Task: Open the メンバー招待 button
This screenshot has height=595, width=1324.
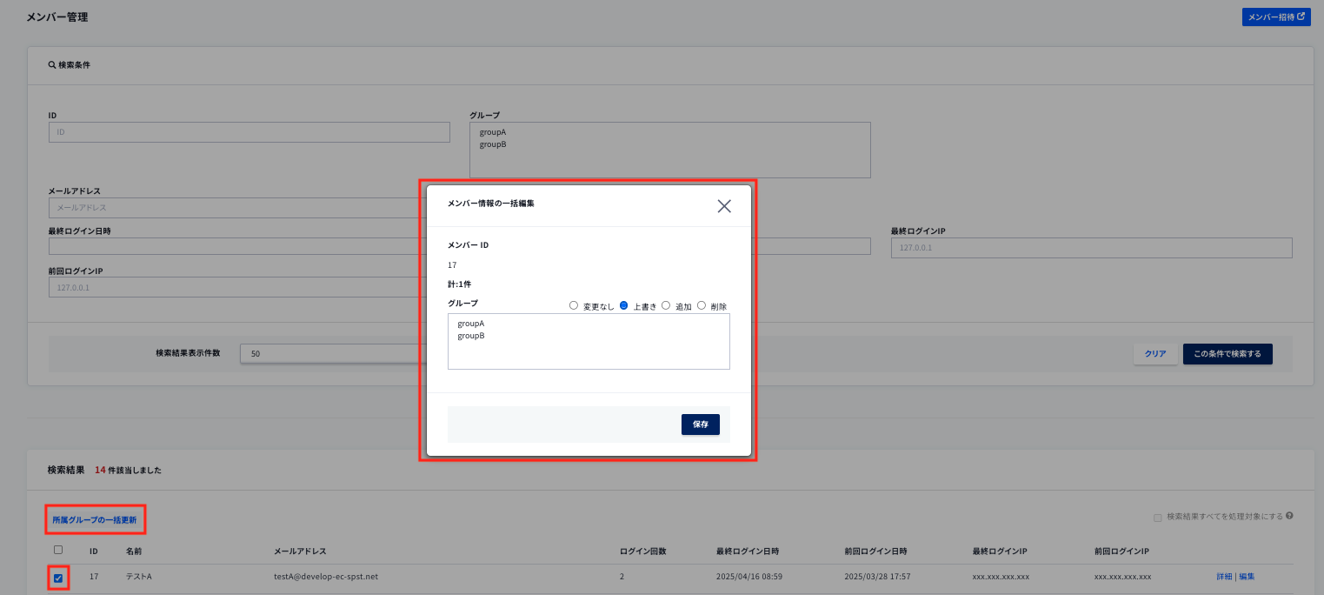Action: click(x=1276, y=17)
